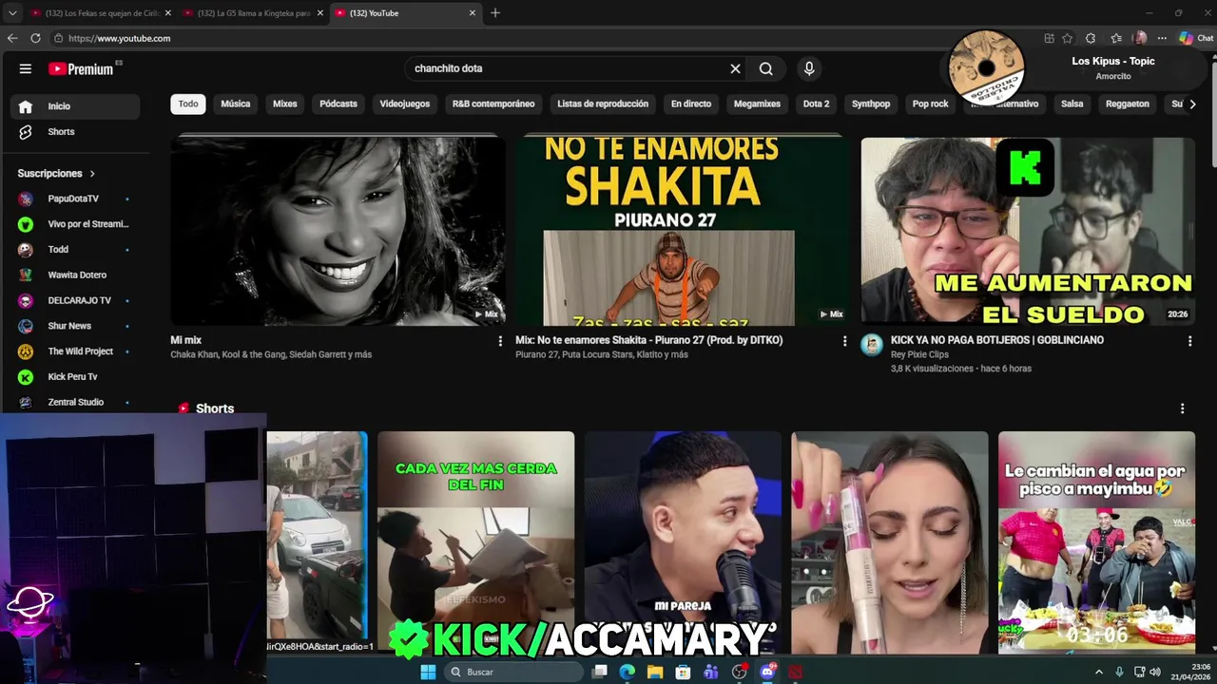Select the Synthpop chip
The height and width of the screenshot is (684, 1217).
[871, 104]
